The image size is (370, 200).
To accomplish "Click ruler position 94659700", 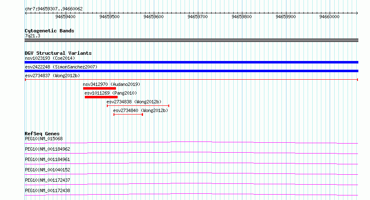I will (x=197, y=17).
